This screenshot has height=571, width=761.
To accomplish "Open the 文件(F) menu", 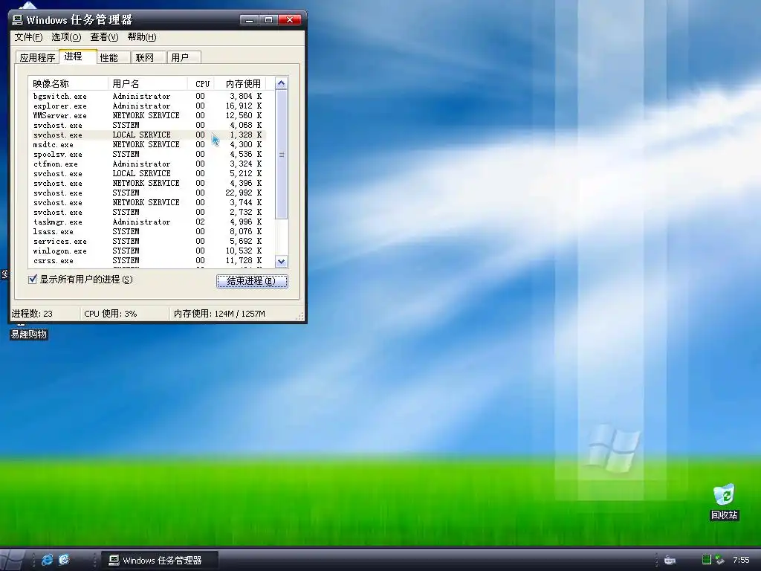I will point(28,37).
